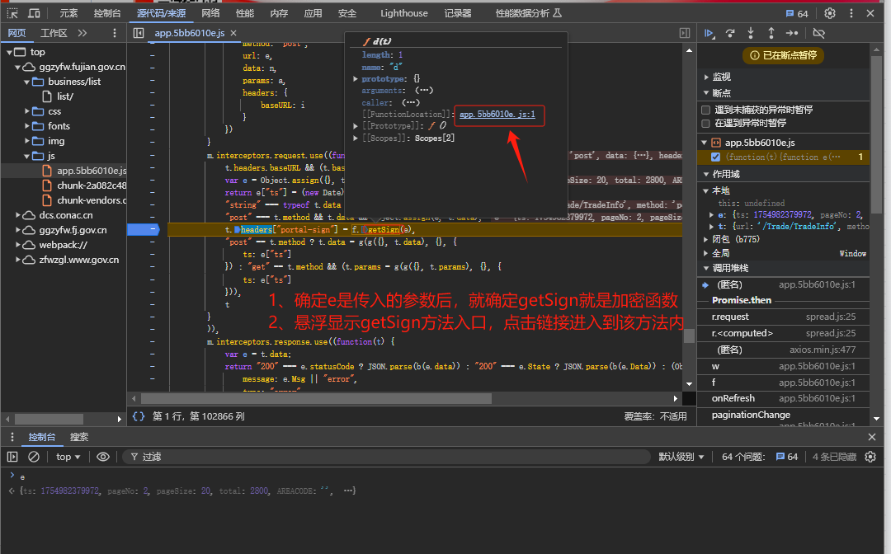Expand [[Scopes]] entry in function tooltip
The height and width of the screenshot is (554, 891).
pos(356,138)
